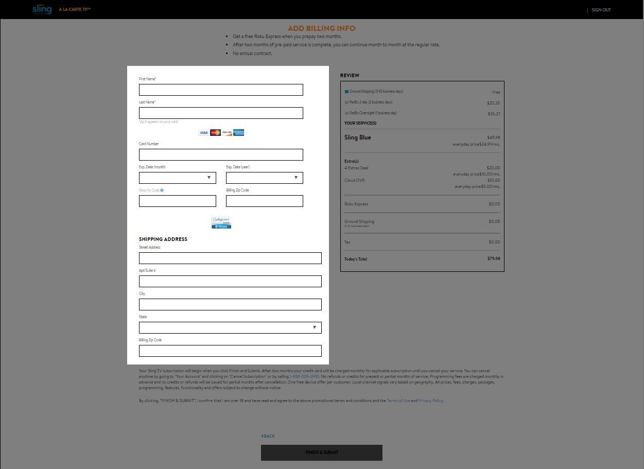Click the American Express card icon
The image size is (644, 469).
pyautogui.click(x=238, y=133)
